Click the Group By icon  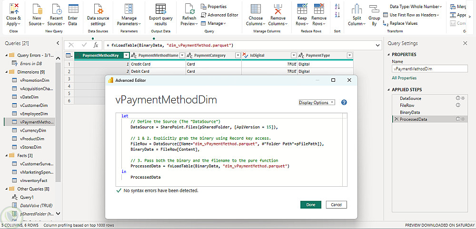[374, 9]
